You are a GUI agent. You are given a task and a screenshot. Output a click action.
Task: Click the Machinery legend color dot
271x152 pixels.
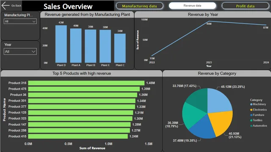251,104
